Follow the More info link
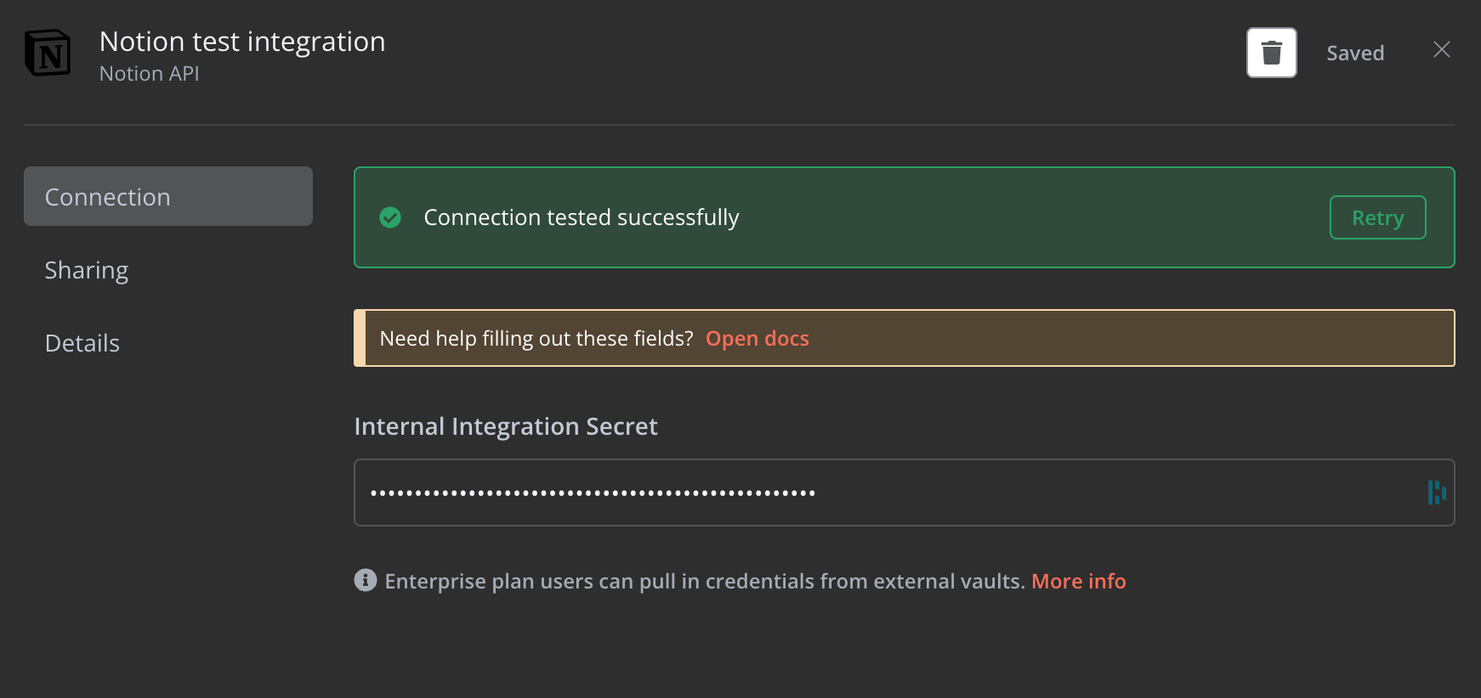Screen dimensions: 1481x698 click(1078, 582)
